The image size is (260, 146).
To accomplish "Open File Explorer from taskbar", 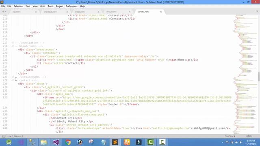I will tap(44, 142).
